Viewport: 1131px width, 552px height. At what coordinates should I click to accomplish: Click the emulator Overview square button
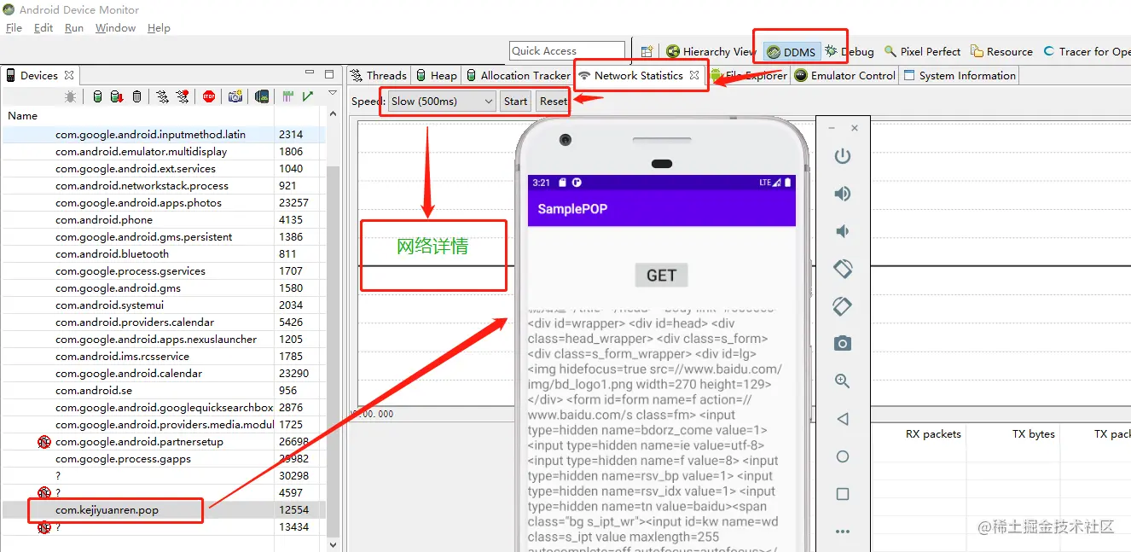point(843,494)
